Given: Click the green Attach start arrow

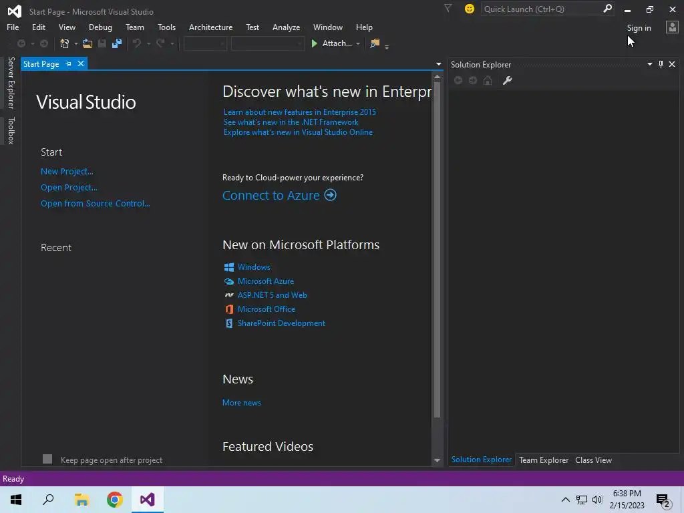Looking at the screenshot, I should (314, 43).
